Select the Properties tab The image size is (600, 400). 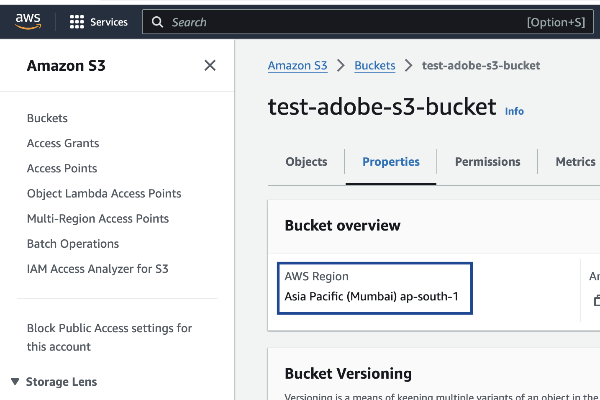coord(391,162)
